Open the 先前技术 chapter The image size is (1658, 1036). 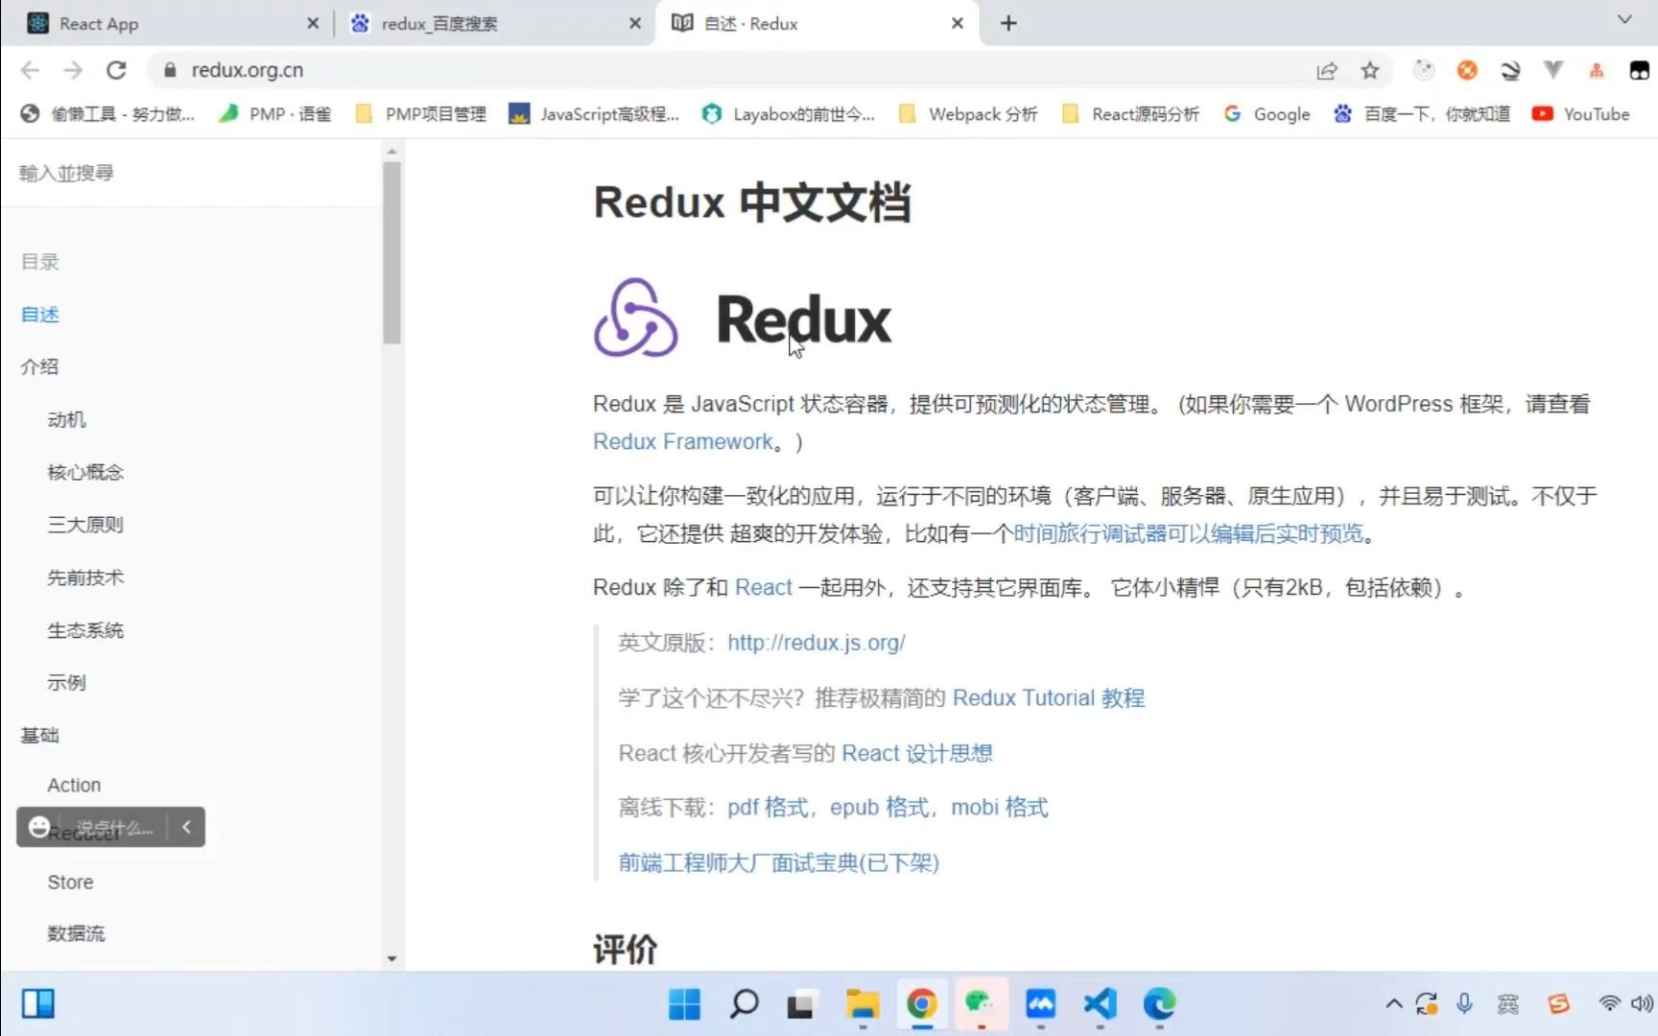point(85,577)
